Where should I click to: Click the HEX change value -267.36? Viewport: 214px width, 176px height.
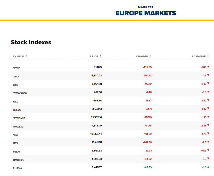pyautogui.click(x=147, y=142)
